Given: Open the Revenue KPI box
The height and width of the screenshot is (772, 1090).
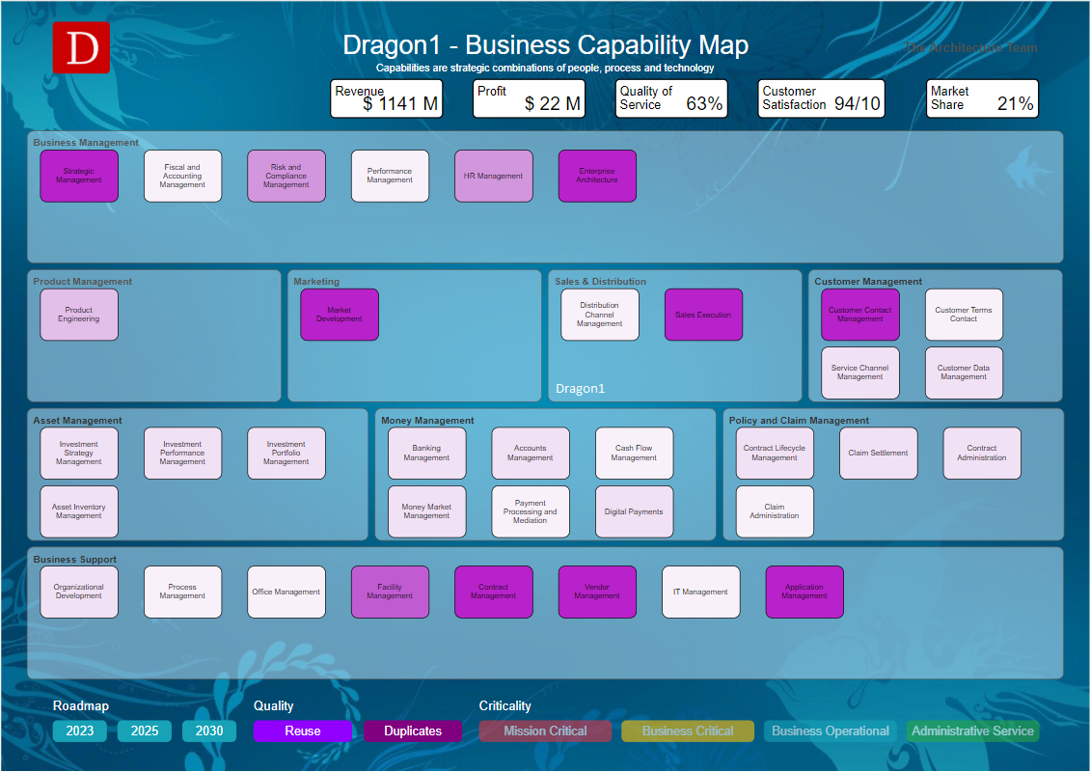Looking at the screenshot, I should pyautogui.click(x=387, y=98).
